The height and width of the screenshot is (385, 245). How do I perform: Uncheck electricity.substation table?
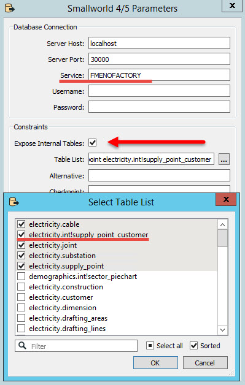[x=21, y=256]
